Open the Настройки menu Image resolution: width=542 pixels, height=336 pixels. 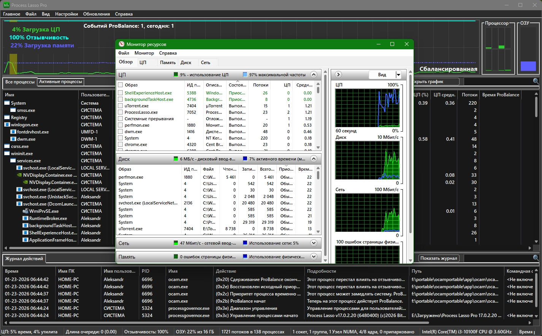click(x=66, y=14)
